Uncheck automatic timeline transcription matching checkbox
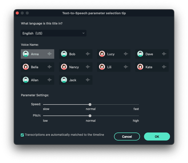188x163 pixels. tap(22, 135)
